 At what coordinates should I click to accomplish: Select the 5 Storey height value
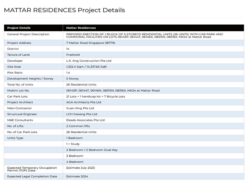(x=72, y=79)
